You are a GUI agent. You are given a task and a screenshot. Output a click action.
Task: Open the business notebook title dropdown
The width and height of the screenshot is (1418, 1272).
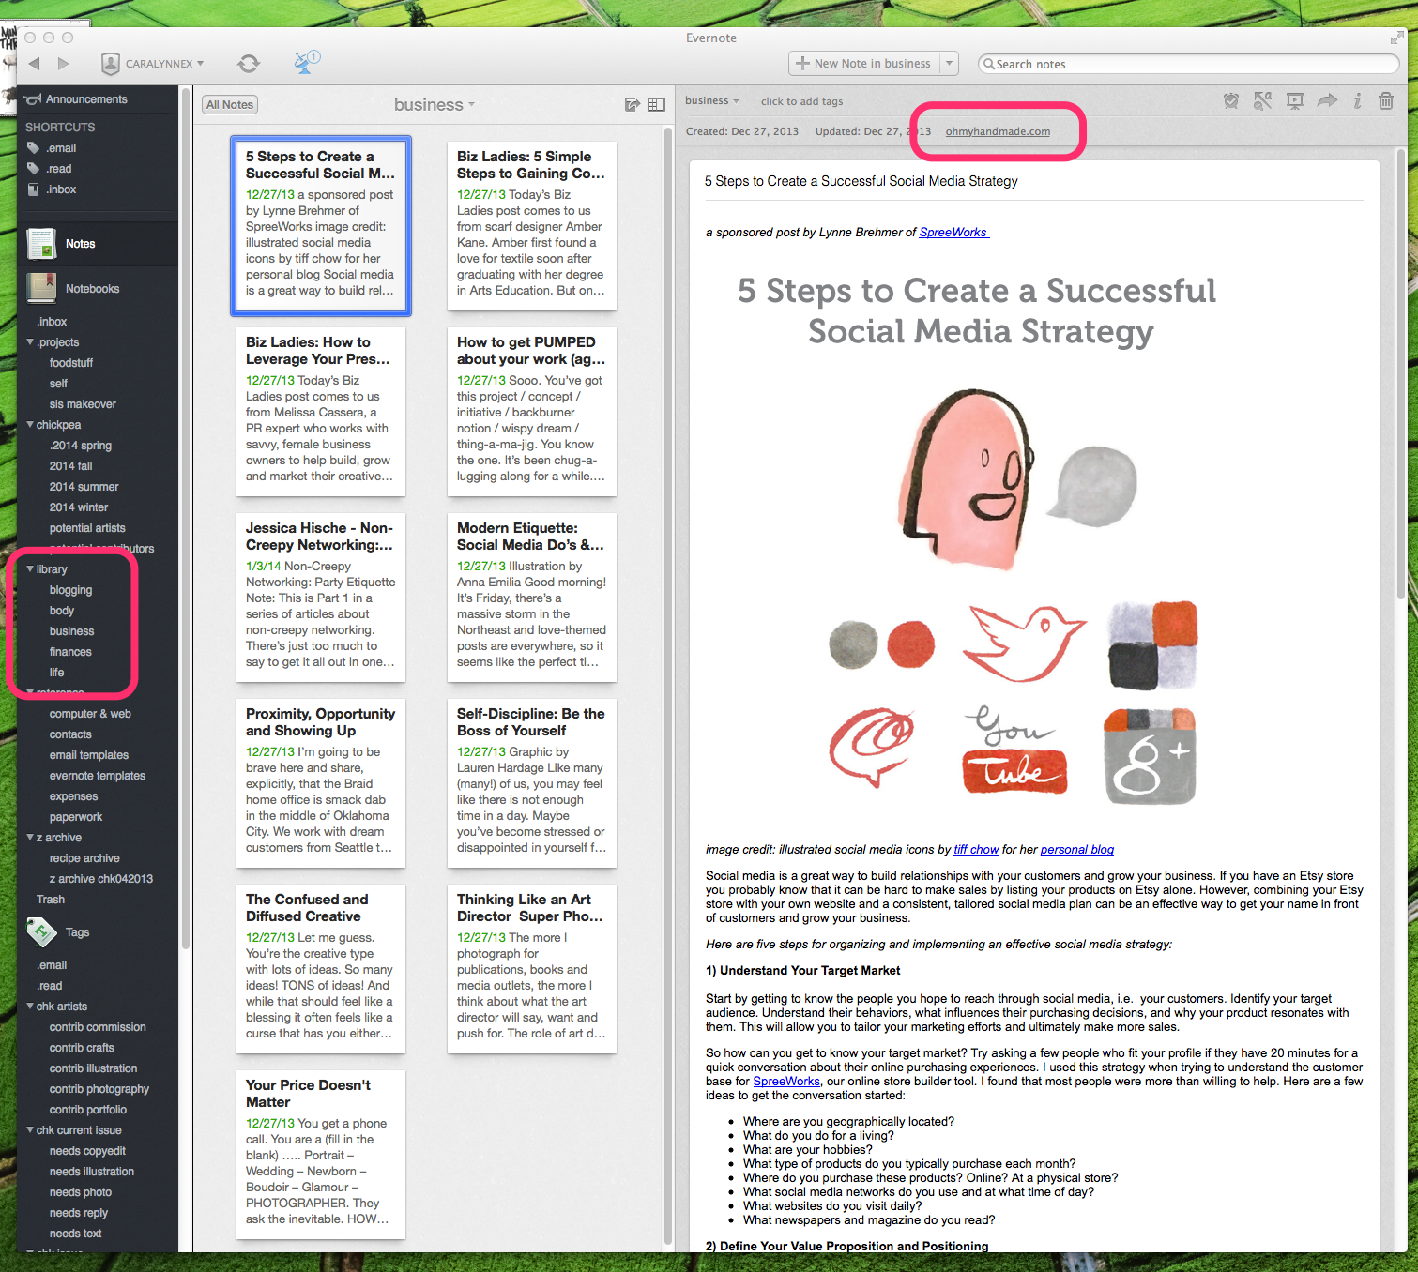tap(435, 105)
